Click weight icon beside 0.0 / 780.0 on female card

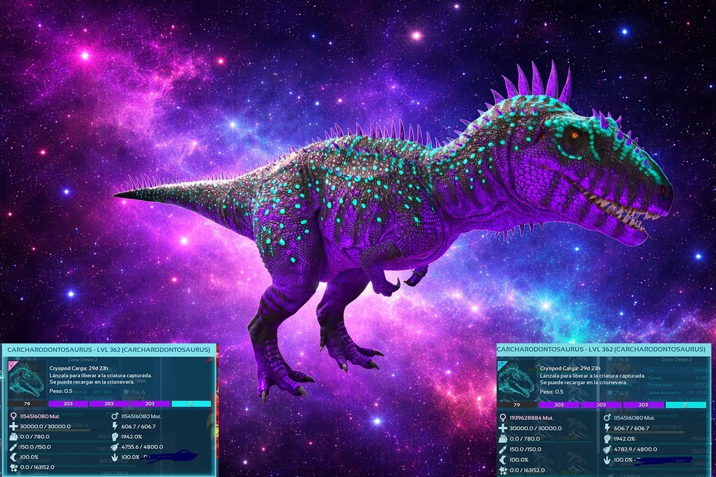(x=13, y=437)
